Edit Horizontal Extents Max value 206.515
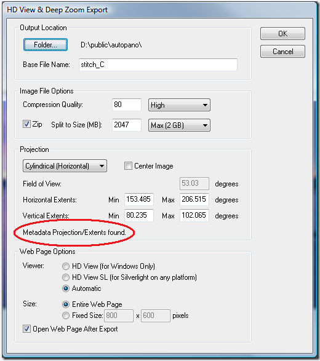This screenshot has width=320, height=361. point(194,199)
